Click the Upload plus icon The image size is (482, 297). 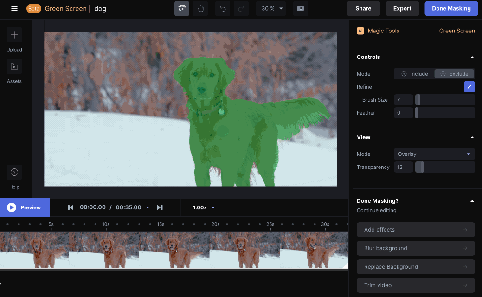click(14, 35)
